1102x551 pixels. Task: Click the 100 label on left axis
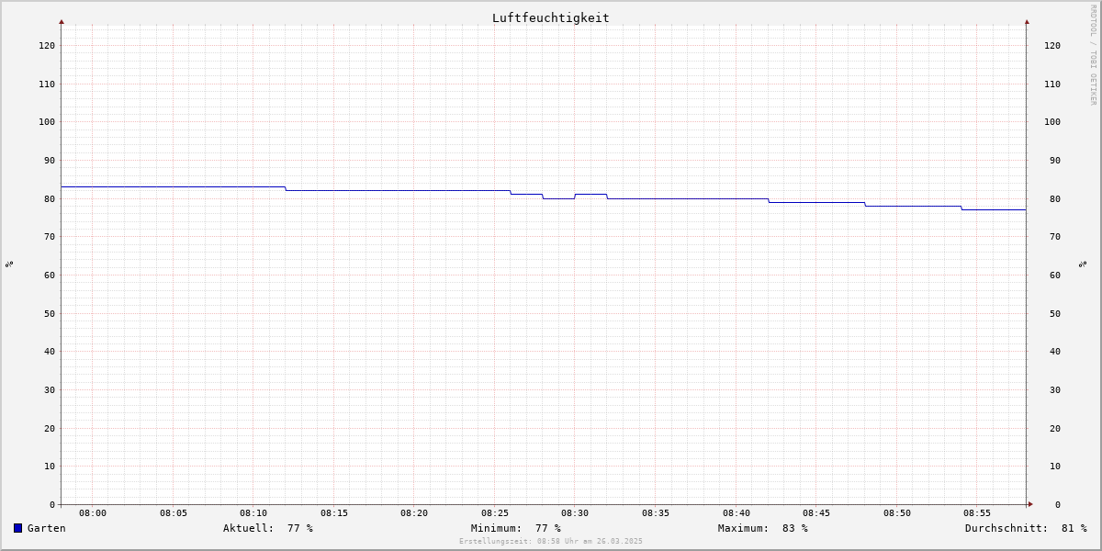pyautogui.click(x=47, y=121)
